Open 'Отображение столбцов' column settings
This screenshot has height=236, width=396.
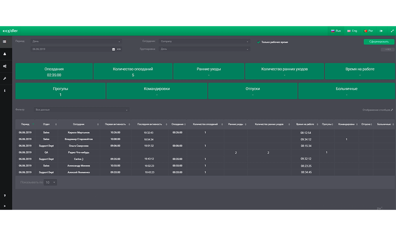pos(377,110)
